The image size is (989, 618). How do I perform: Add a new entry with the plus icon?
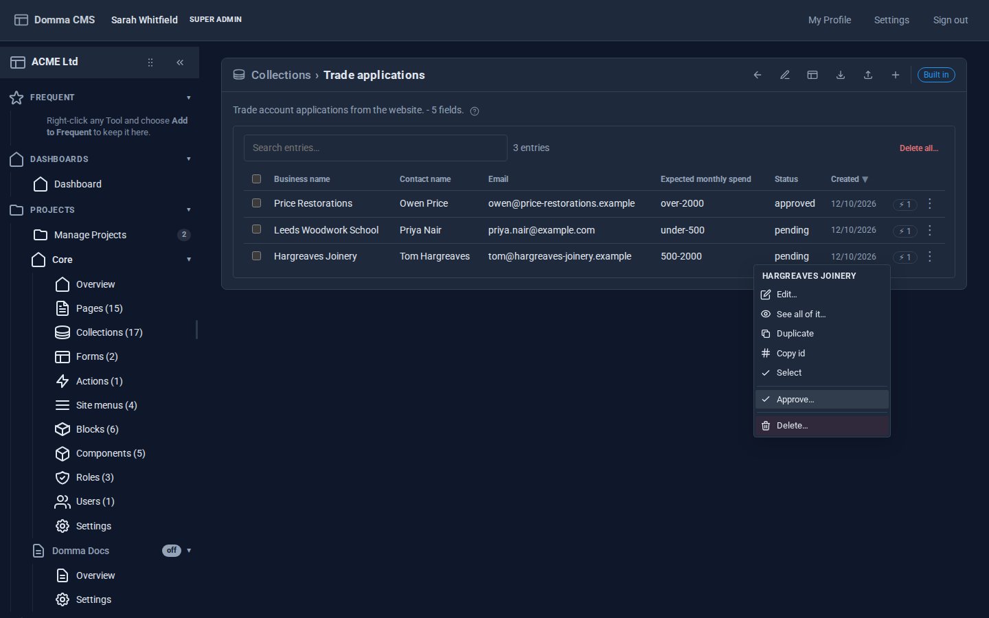[896, 75]
